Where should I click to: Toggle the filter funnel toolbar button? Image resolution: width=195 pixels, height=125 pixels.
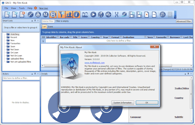pyautogui.click(x=62, y=15)
